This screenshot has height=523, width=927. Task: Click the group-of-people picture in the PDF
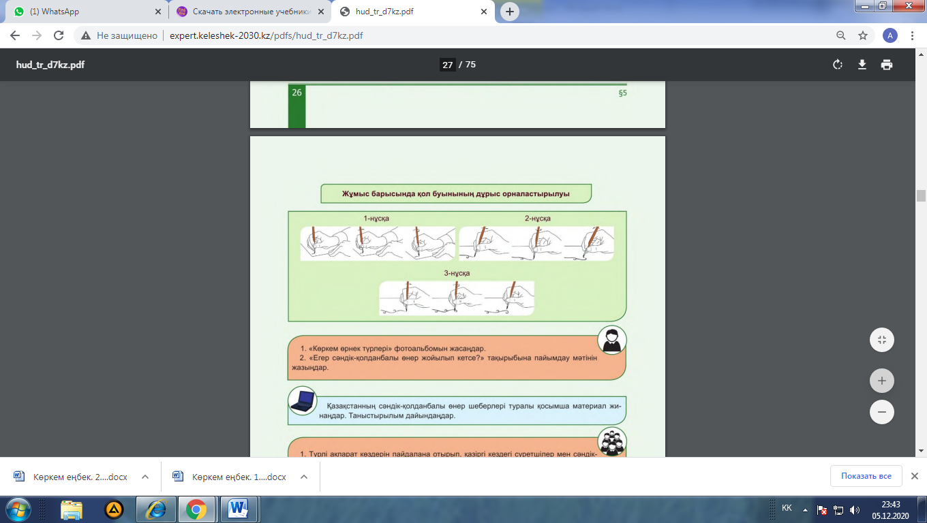pyautogui.click(x=611, y=441)
